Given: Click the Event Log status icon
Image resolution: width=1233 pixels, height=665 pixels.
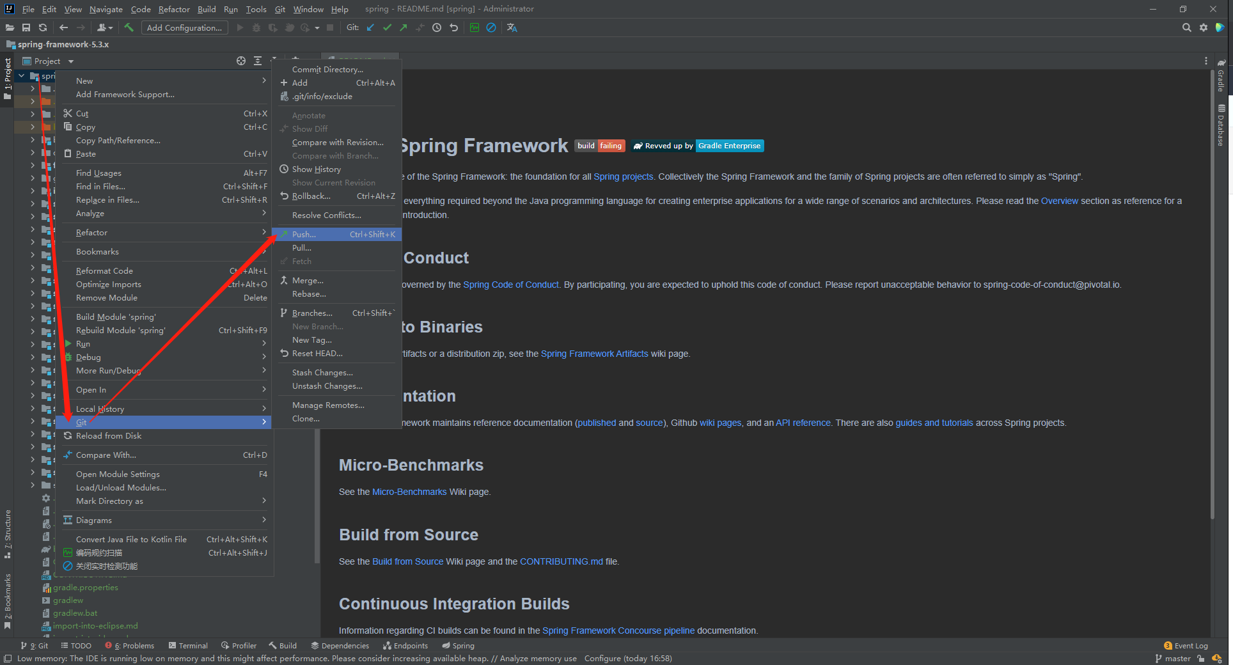Looking at the screenshot, I should tap(1186, 646).
